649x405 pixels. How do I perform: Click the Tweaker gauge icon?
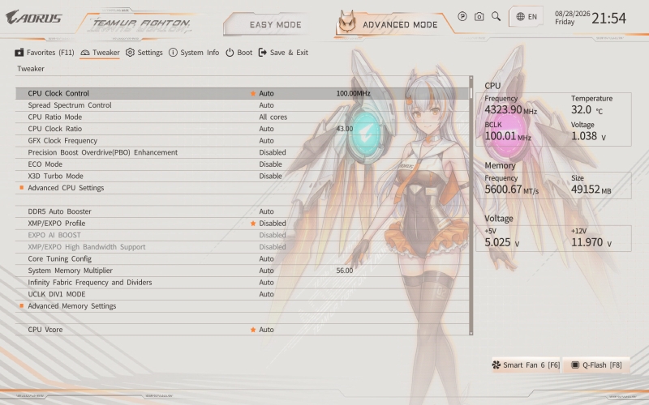(85, 53)
